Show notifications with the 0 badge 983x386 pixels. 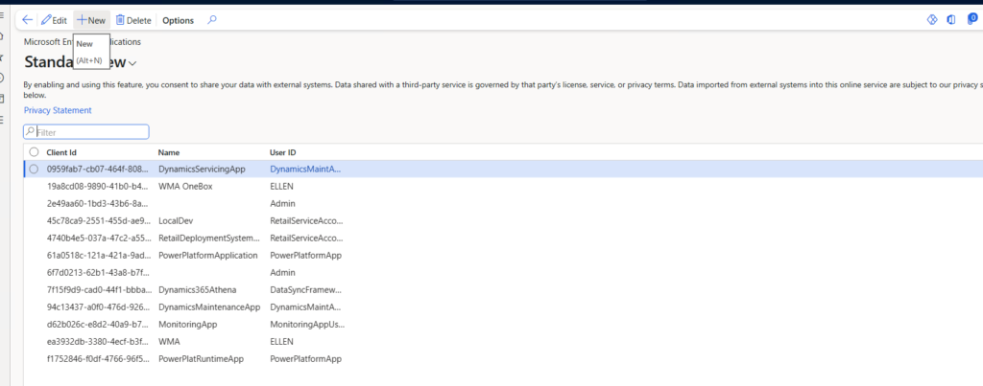[972, 19]
